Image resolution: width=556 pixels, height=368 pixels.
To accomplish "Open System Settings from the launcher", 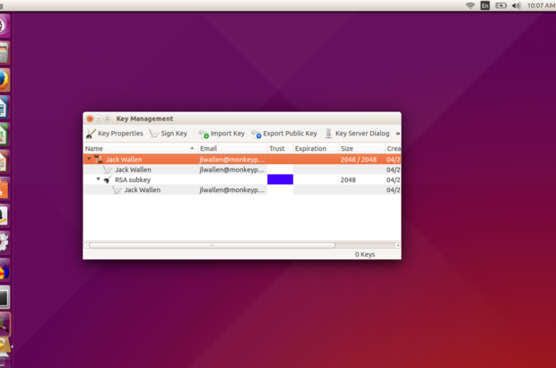I will pos(4,243).
